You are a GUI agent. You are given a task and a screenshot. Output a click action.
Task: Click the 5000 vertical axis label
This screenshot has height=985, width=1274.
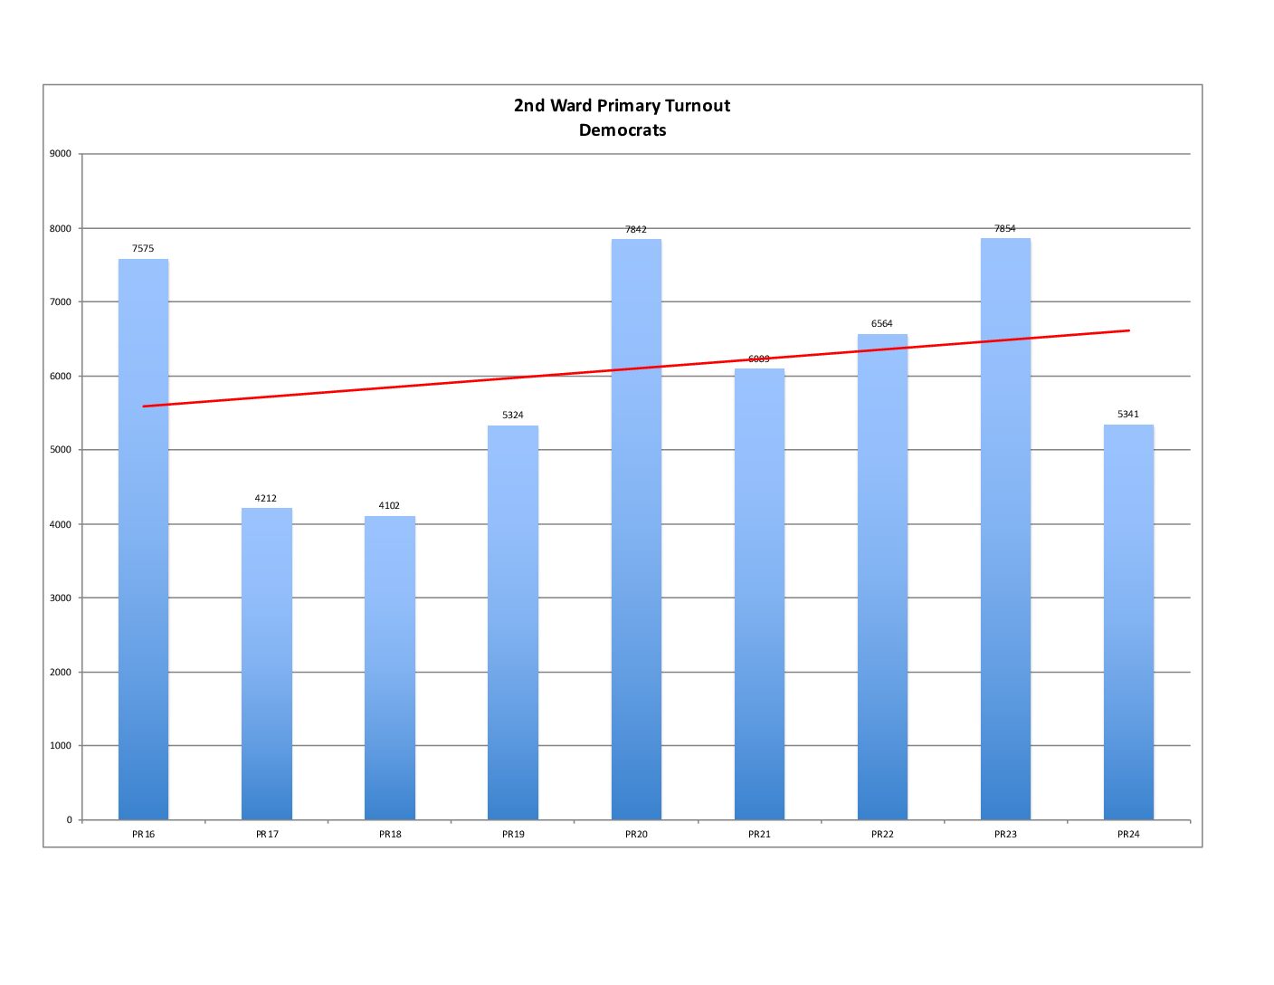click(61, 450)
